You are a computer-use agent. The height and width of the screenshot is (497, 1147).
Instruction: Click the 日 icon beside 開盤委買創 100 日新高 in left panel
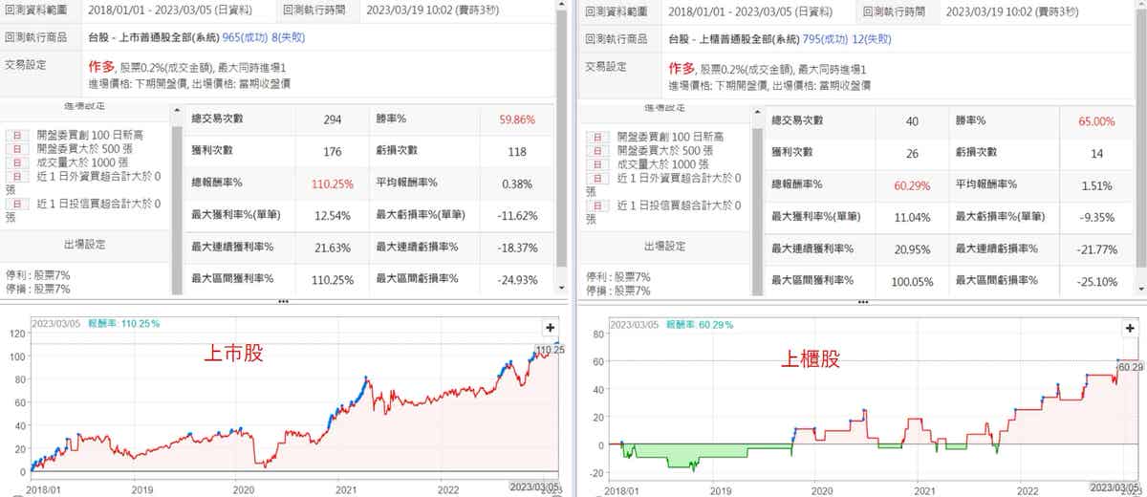[16, 137]
